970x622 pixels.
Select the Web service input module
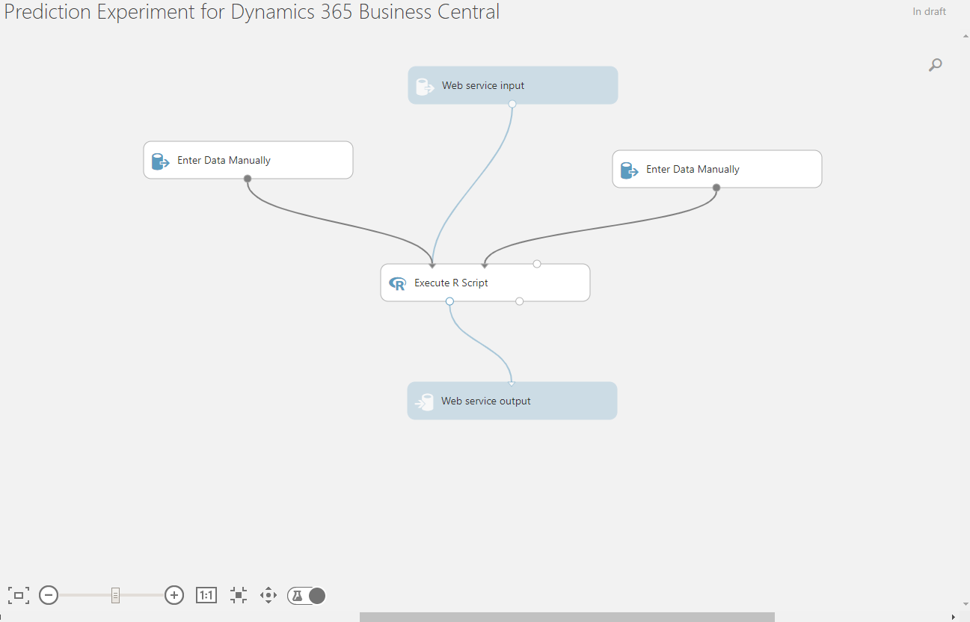[x=513, y=85]
